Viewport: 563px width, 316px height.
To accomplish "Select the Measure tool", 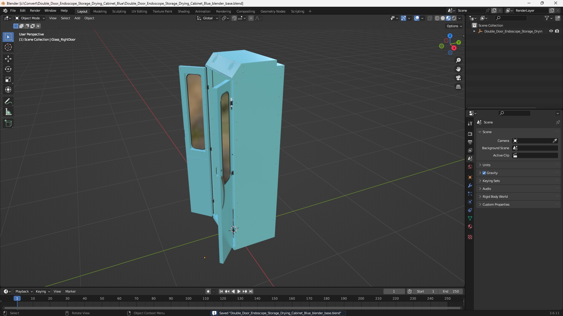I will (8, 112).
